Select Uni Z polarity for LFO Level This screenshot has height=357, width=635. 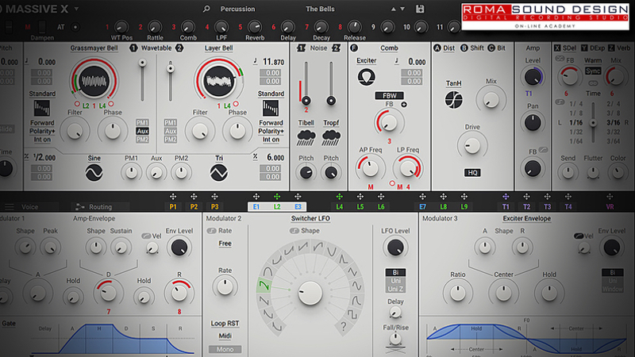pos(395,289)
